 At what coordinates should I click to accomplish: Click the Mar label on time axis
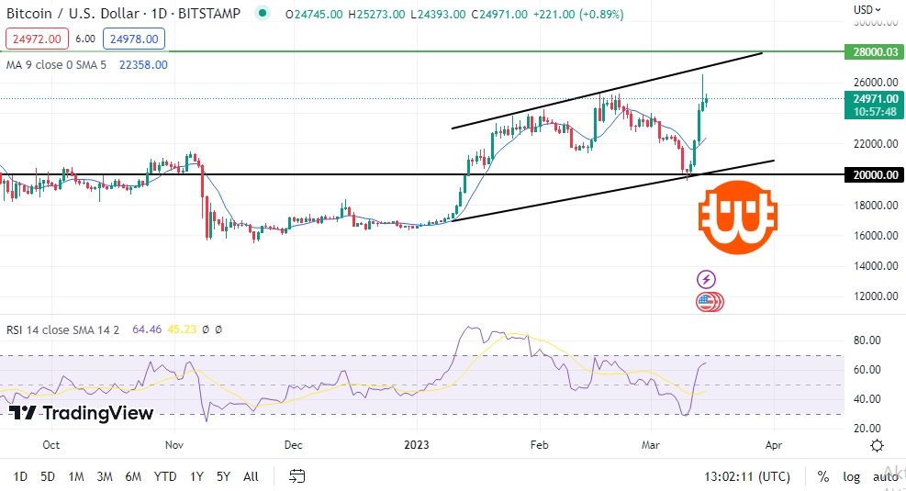pyautogui.click(x=651, y=445)
